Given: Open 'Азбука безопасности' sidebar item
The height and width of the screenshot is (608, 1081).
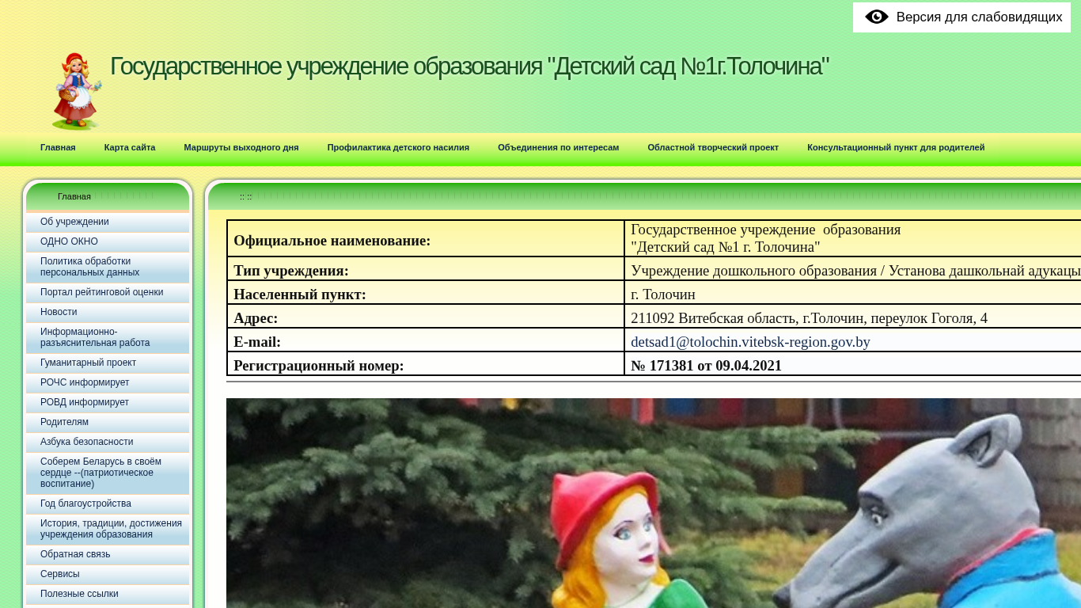Looking at the screenshot, I should tap(86, 442).
